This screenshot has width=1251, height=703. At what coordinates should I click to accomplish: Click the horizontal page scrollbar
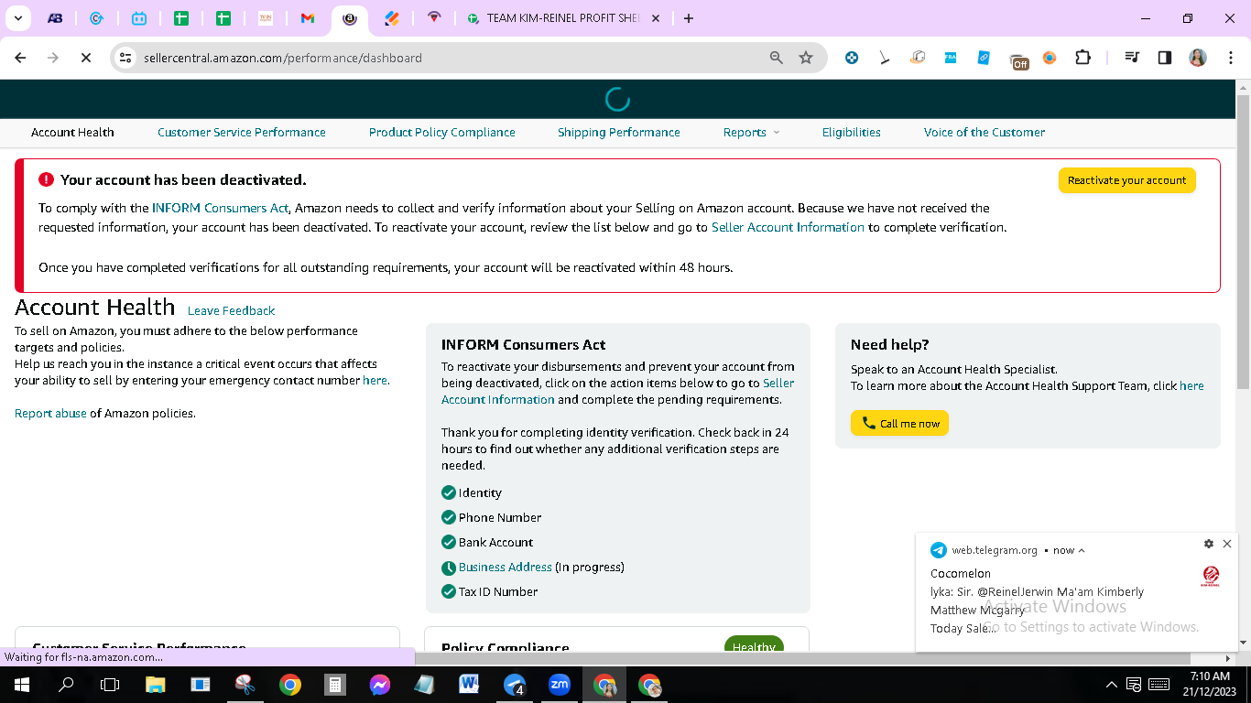[x=596, y=658]
